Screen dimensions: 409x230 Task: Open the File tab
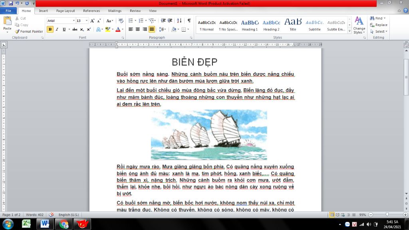[x=8, y=11]
